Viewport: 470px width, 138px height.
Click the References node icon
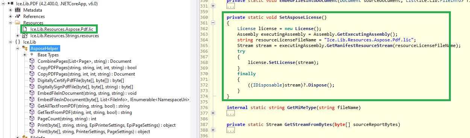pyautogui.click(x=18, y=16)
